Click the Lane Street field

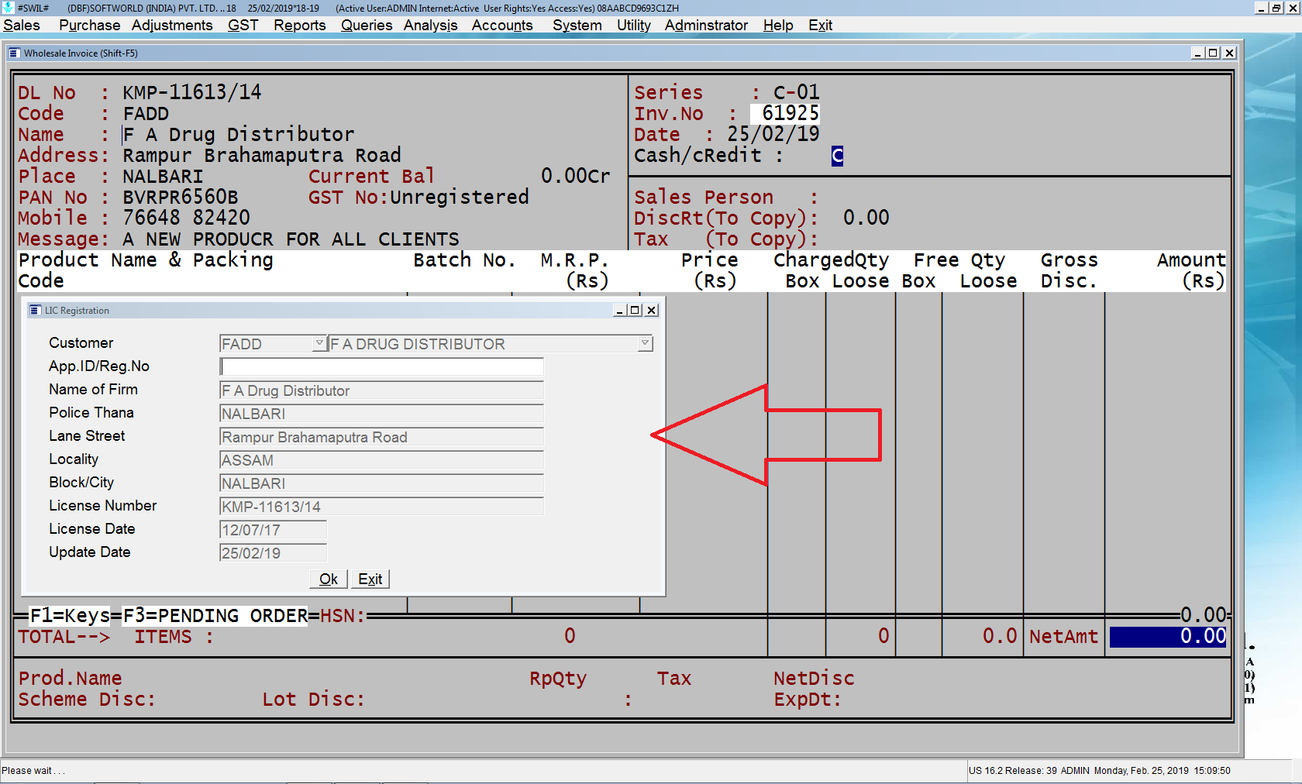(x=382, y=437)
